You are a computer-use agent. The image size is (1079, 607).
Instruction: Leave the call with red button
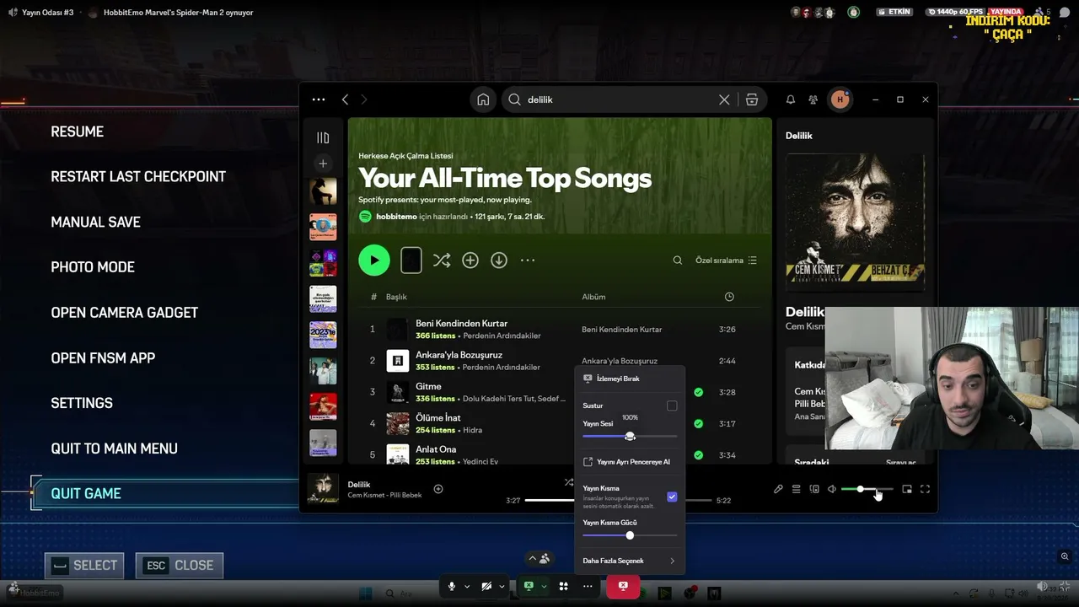[x=623, y=586]
